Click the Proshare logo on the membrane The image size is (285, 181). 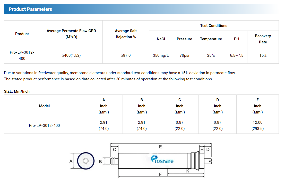162,159
